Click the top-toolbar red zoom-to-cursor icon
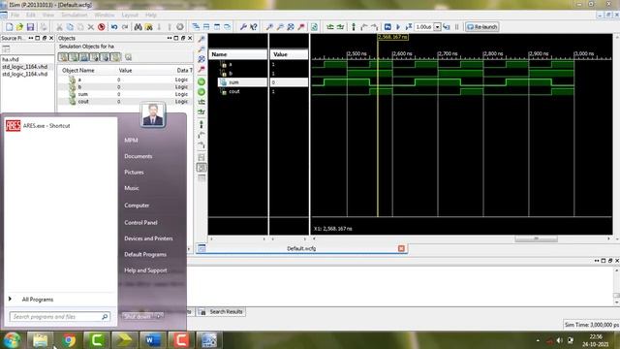 click(301, 27)
